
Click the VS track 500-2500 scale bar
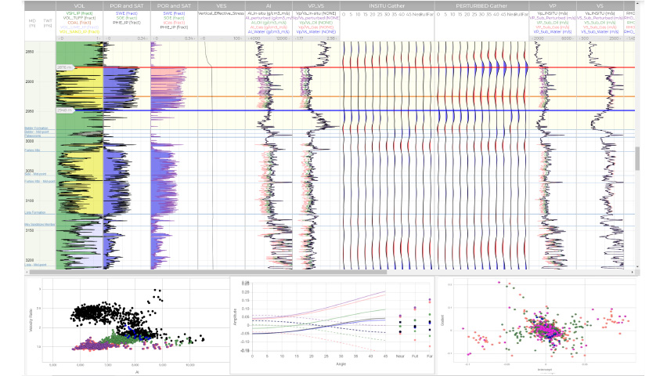coord(600,38)
